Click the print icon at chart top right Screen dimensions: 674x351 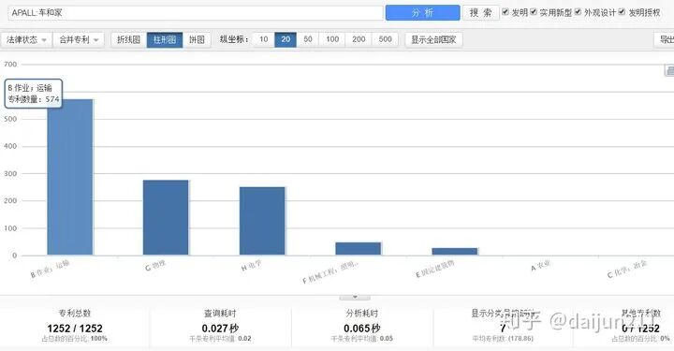click(669, 71)
